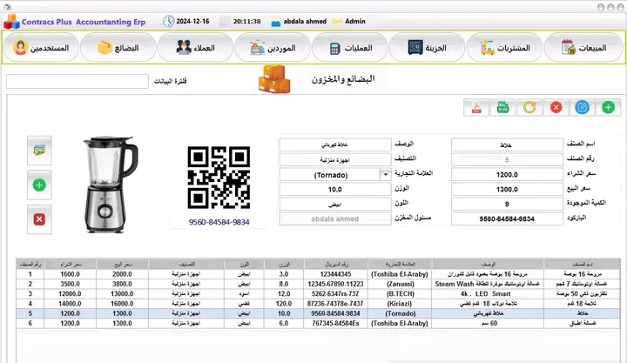
Task: Click the yellow refresh toolbar icon
Action: click(529, 108)
